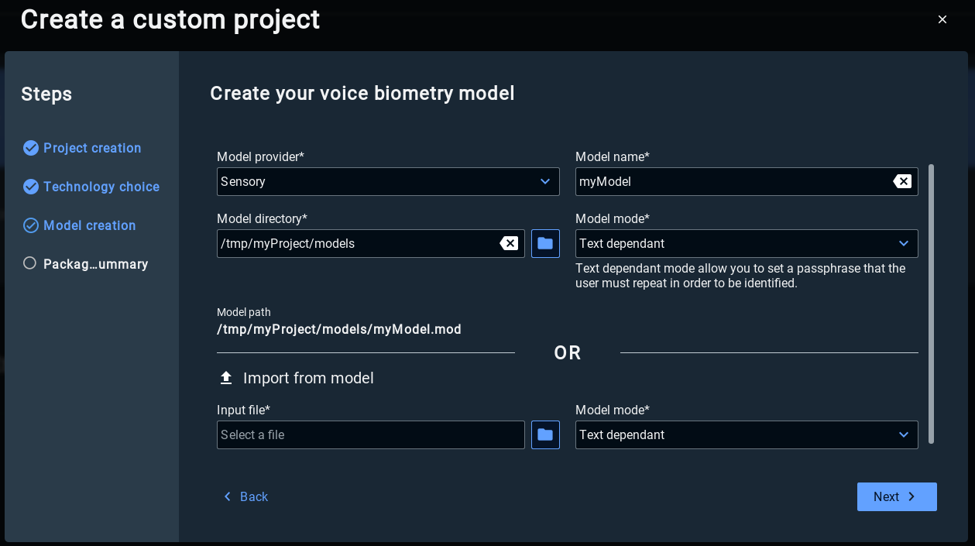975x546 pixels.
Task: Close the custom project dialog
Action: [x=942, y=19]
